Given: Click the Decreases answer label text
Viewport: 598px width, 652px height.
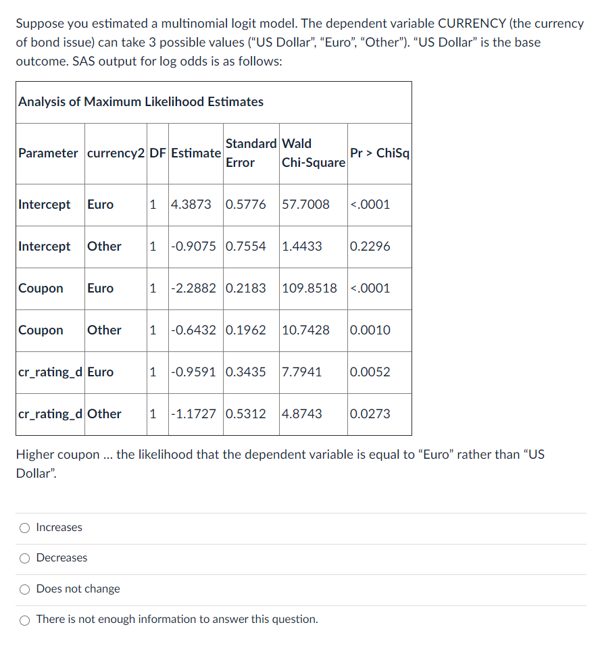Looking at the screenshot, I should tap(62, 558).
